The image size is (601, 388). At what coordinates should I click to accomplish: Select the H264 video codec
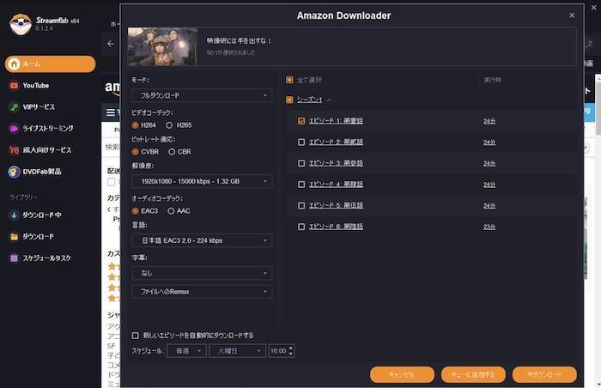point(135,125)
